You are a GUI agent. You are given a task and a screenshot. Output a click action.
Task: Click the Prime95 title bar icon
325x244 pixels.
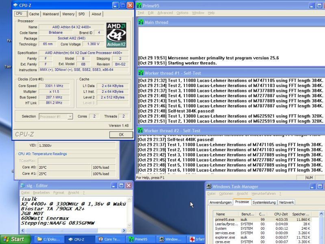139,6
